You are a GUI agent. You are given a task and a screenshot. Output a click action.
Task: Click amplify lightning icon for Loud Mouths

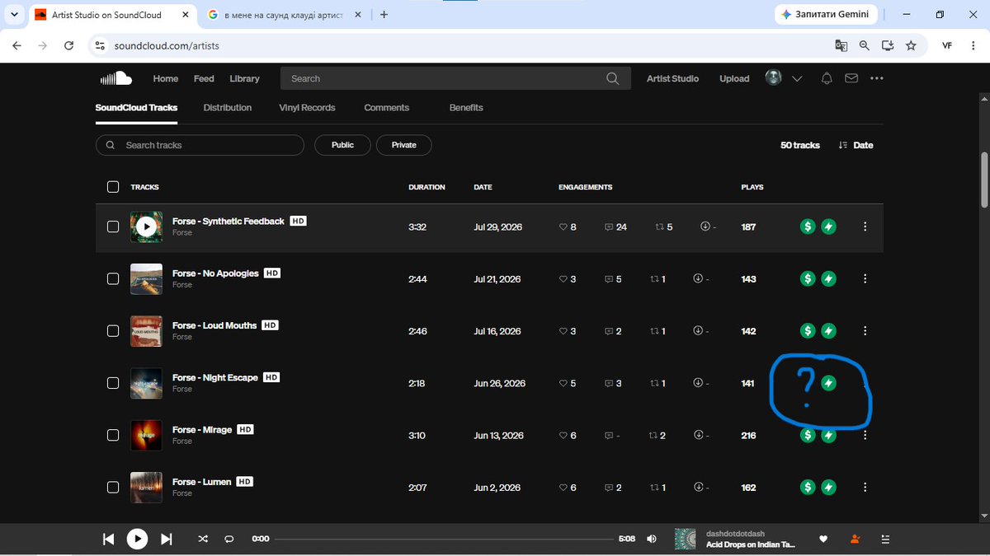(828, 331)
